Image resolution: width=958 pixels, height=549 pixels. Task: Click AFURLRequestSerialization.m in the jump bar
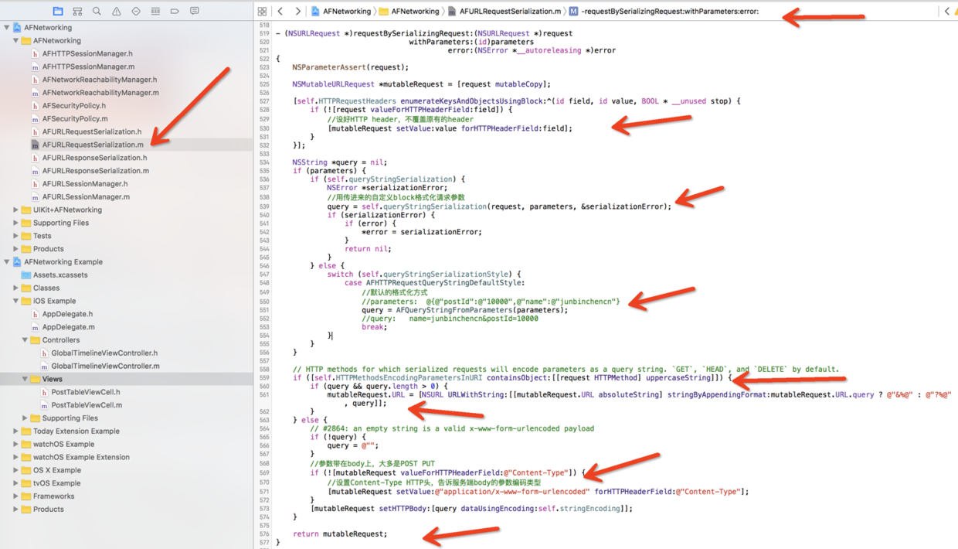[504, 12]
